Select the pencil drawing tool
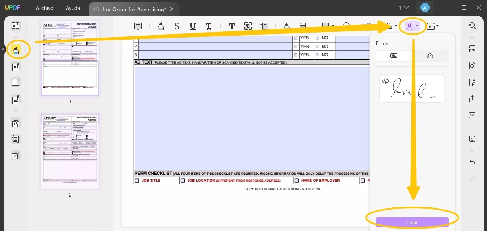The width and height of the screenshot is (487, 231). [286, 26]
